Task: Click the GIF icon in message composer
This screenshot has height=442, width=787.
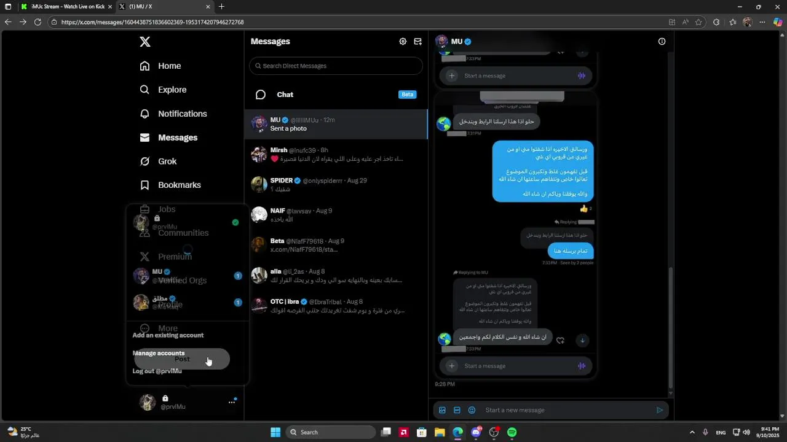Action: [x=457, y=410]
